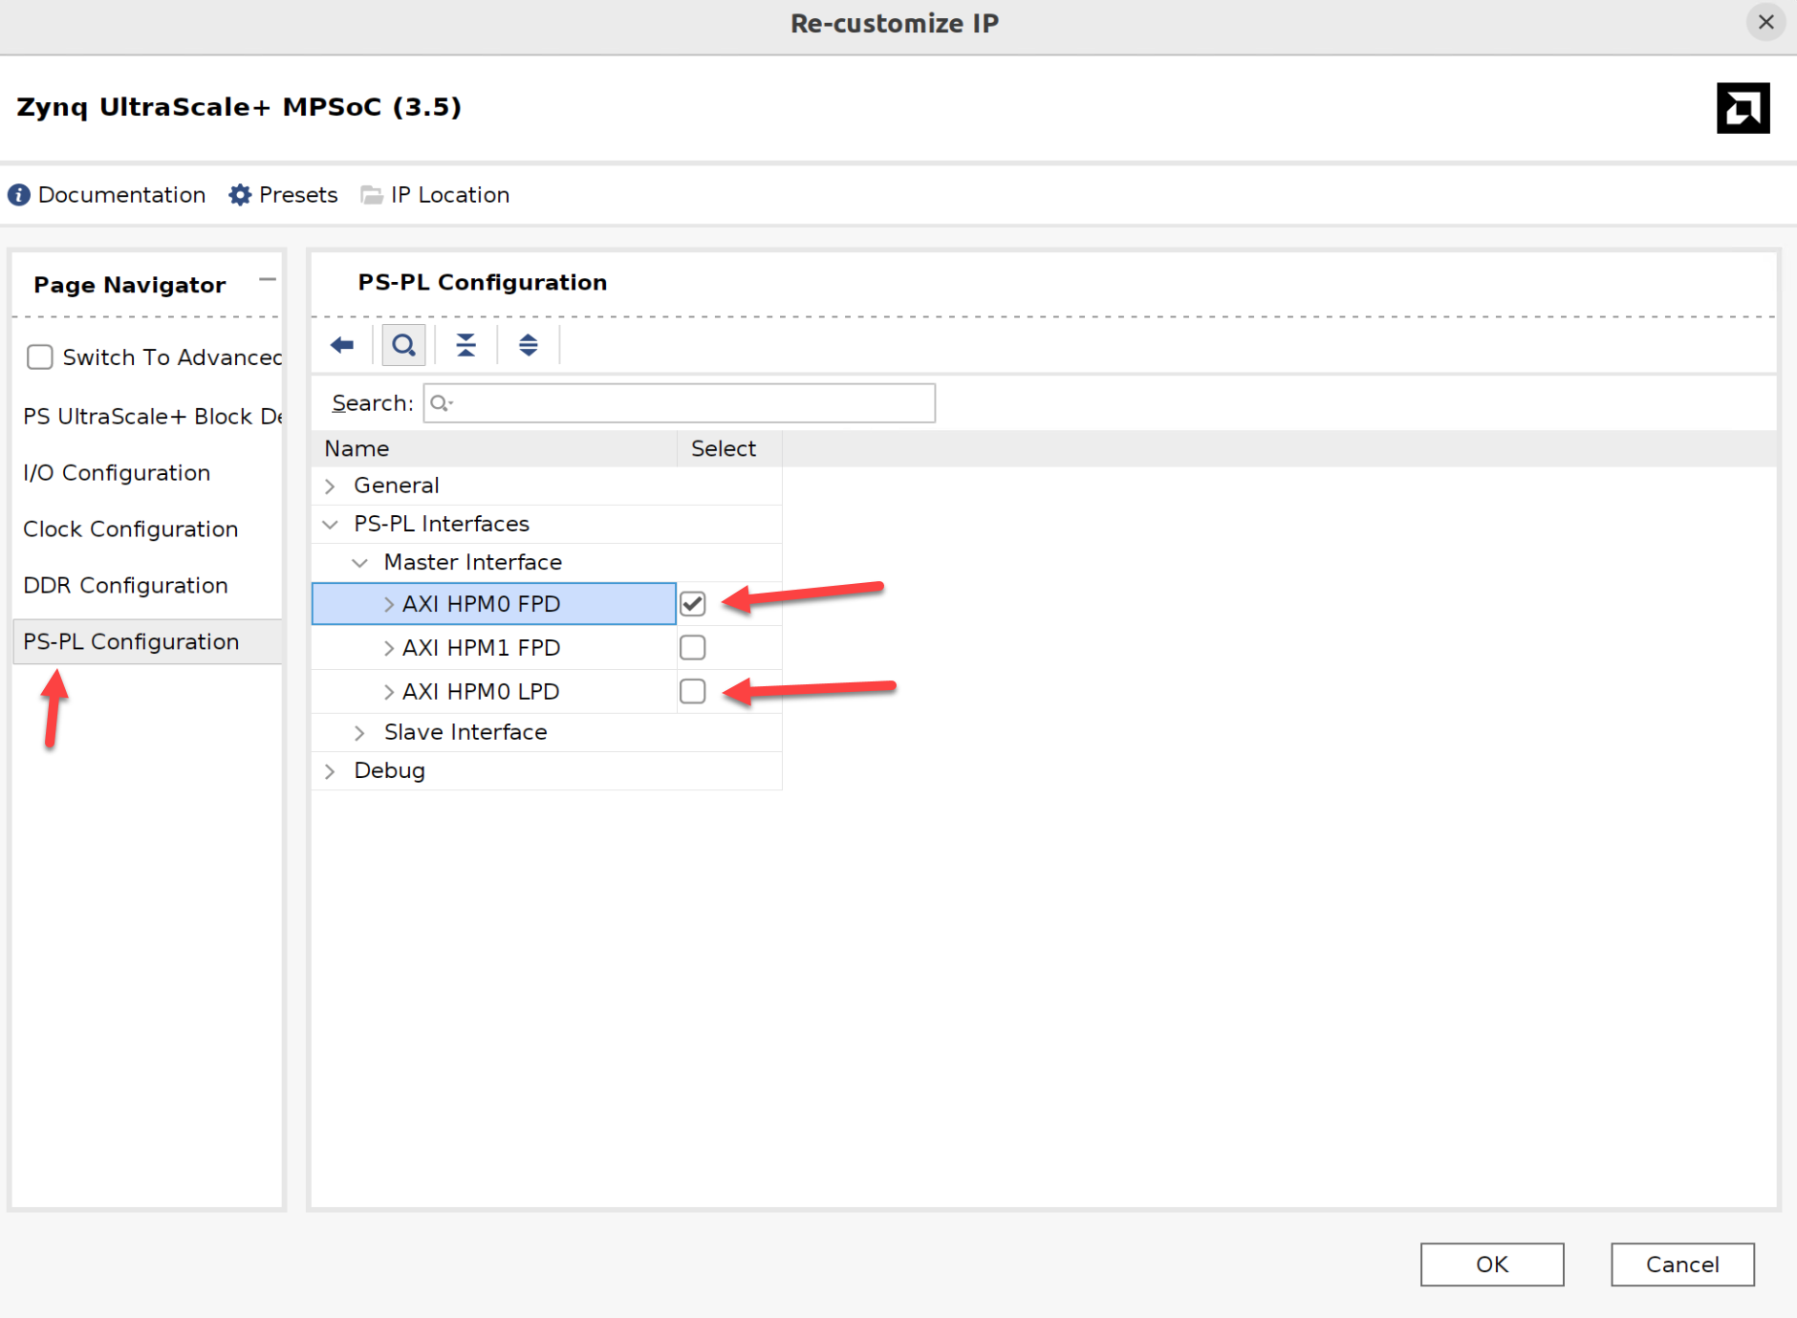This screenshot has width=1797, height=1318.
Task: Uncheck the AXI HPM0 FPD checkbox
Action: [x=693, y=604]
